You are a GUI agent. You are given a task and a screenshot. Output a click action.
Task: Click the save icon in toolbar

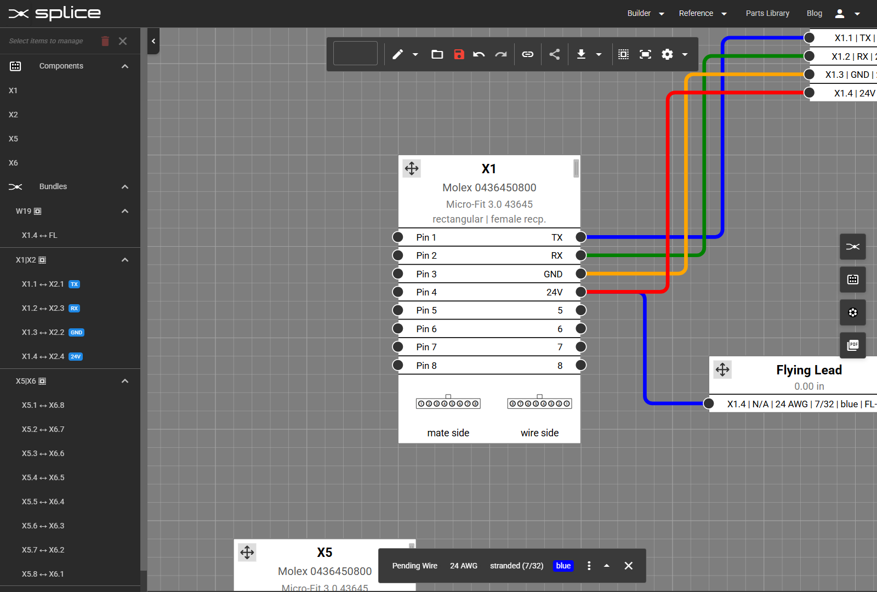(x=459, y=54)
